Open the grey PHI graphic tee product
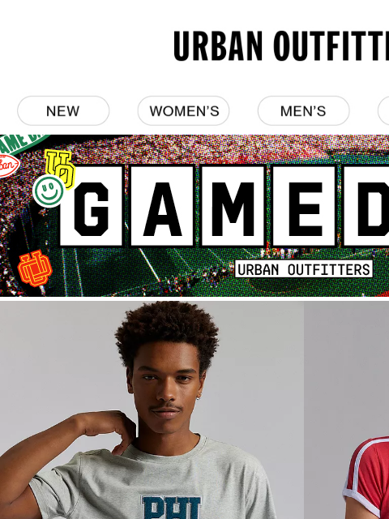The width and height of the screenshot is (389, 519). [152, 410]
